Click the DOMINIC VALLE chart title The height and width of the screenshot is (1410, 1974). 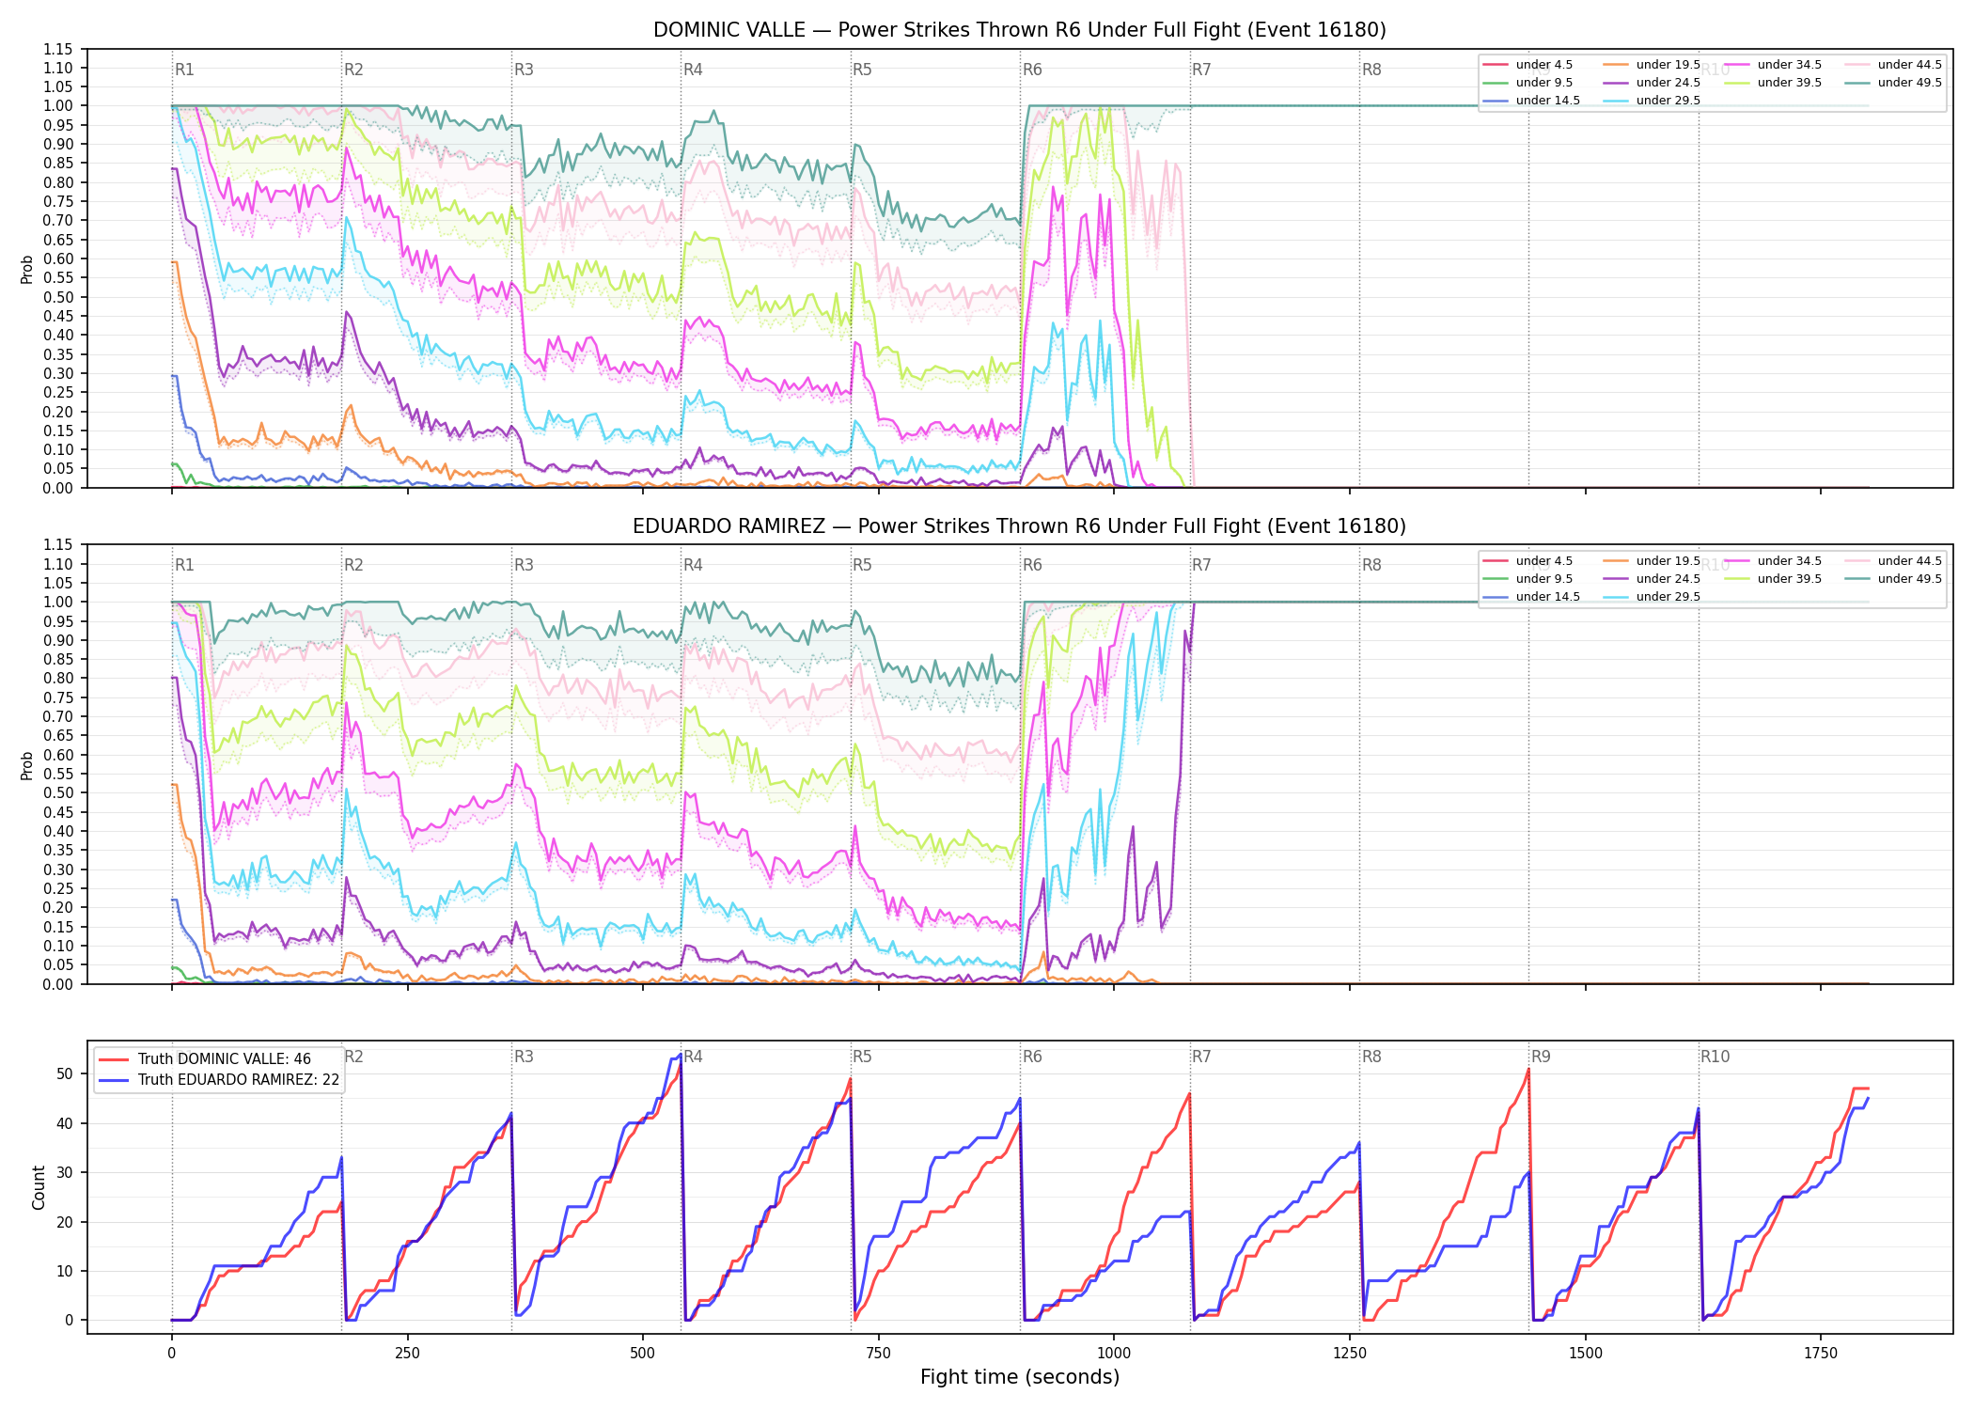pyautogui.click(x=1020, y=30)
